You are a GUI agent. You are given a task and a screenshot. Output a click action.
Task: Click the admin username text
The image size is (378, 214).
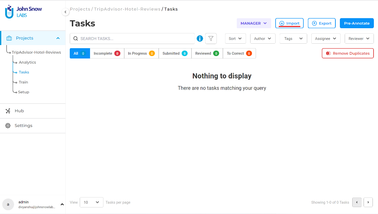click(x=23, y=202)
